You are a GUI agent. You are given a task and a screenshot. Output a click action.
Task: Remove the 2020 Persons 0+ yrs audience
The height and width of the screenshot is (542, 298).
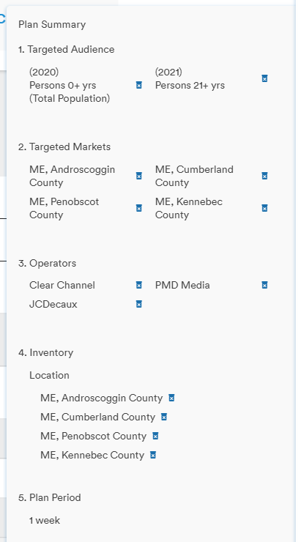[139, 85]
